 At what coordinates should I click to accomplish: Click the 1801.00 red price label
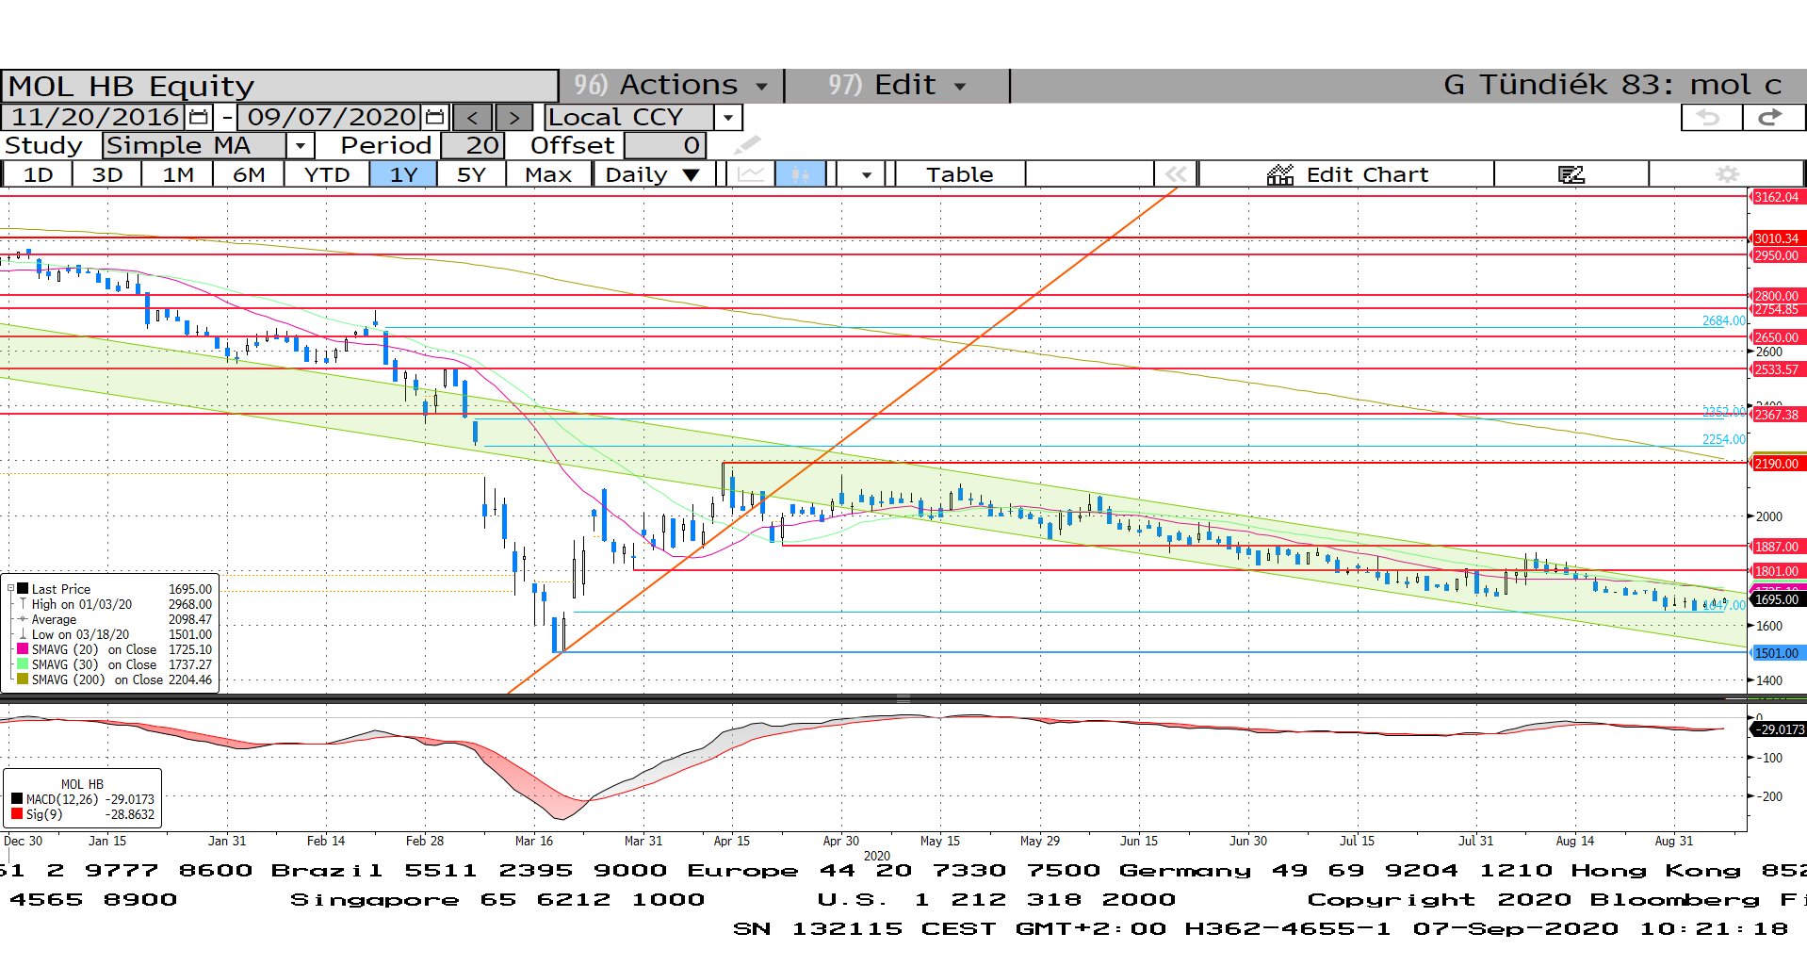pos(1777,570)
